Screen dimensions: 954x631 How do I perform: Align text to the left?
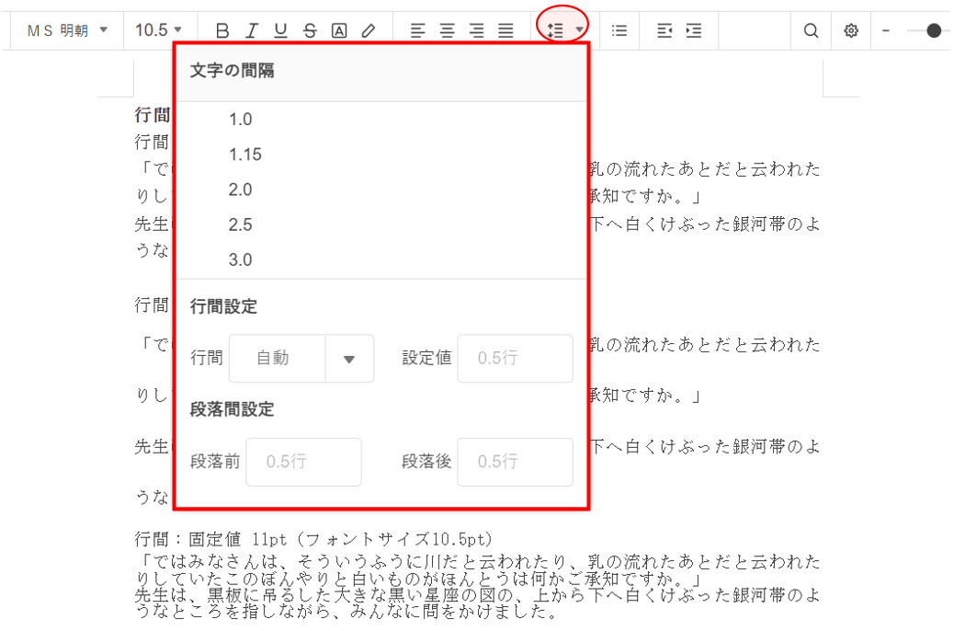[x=418, y=30]
